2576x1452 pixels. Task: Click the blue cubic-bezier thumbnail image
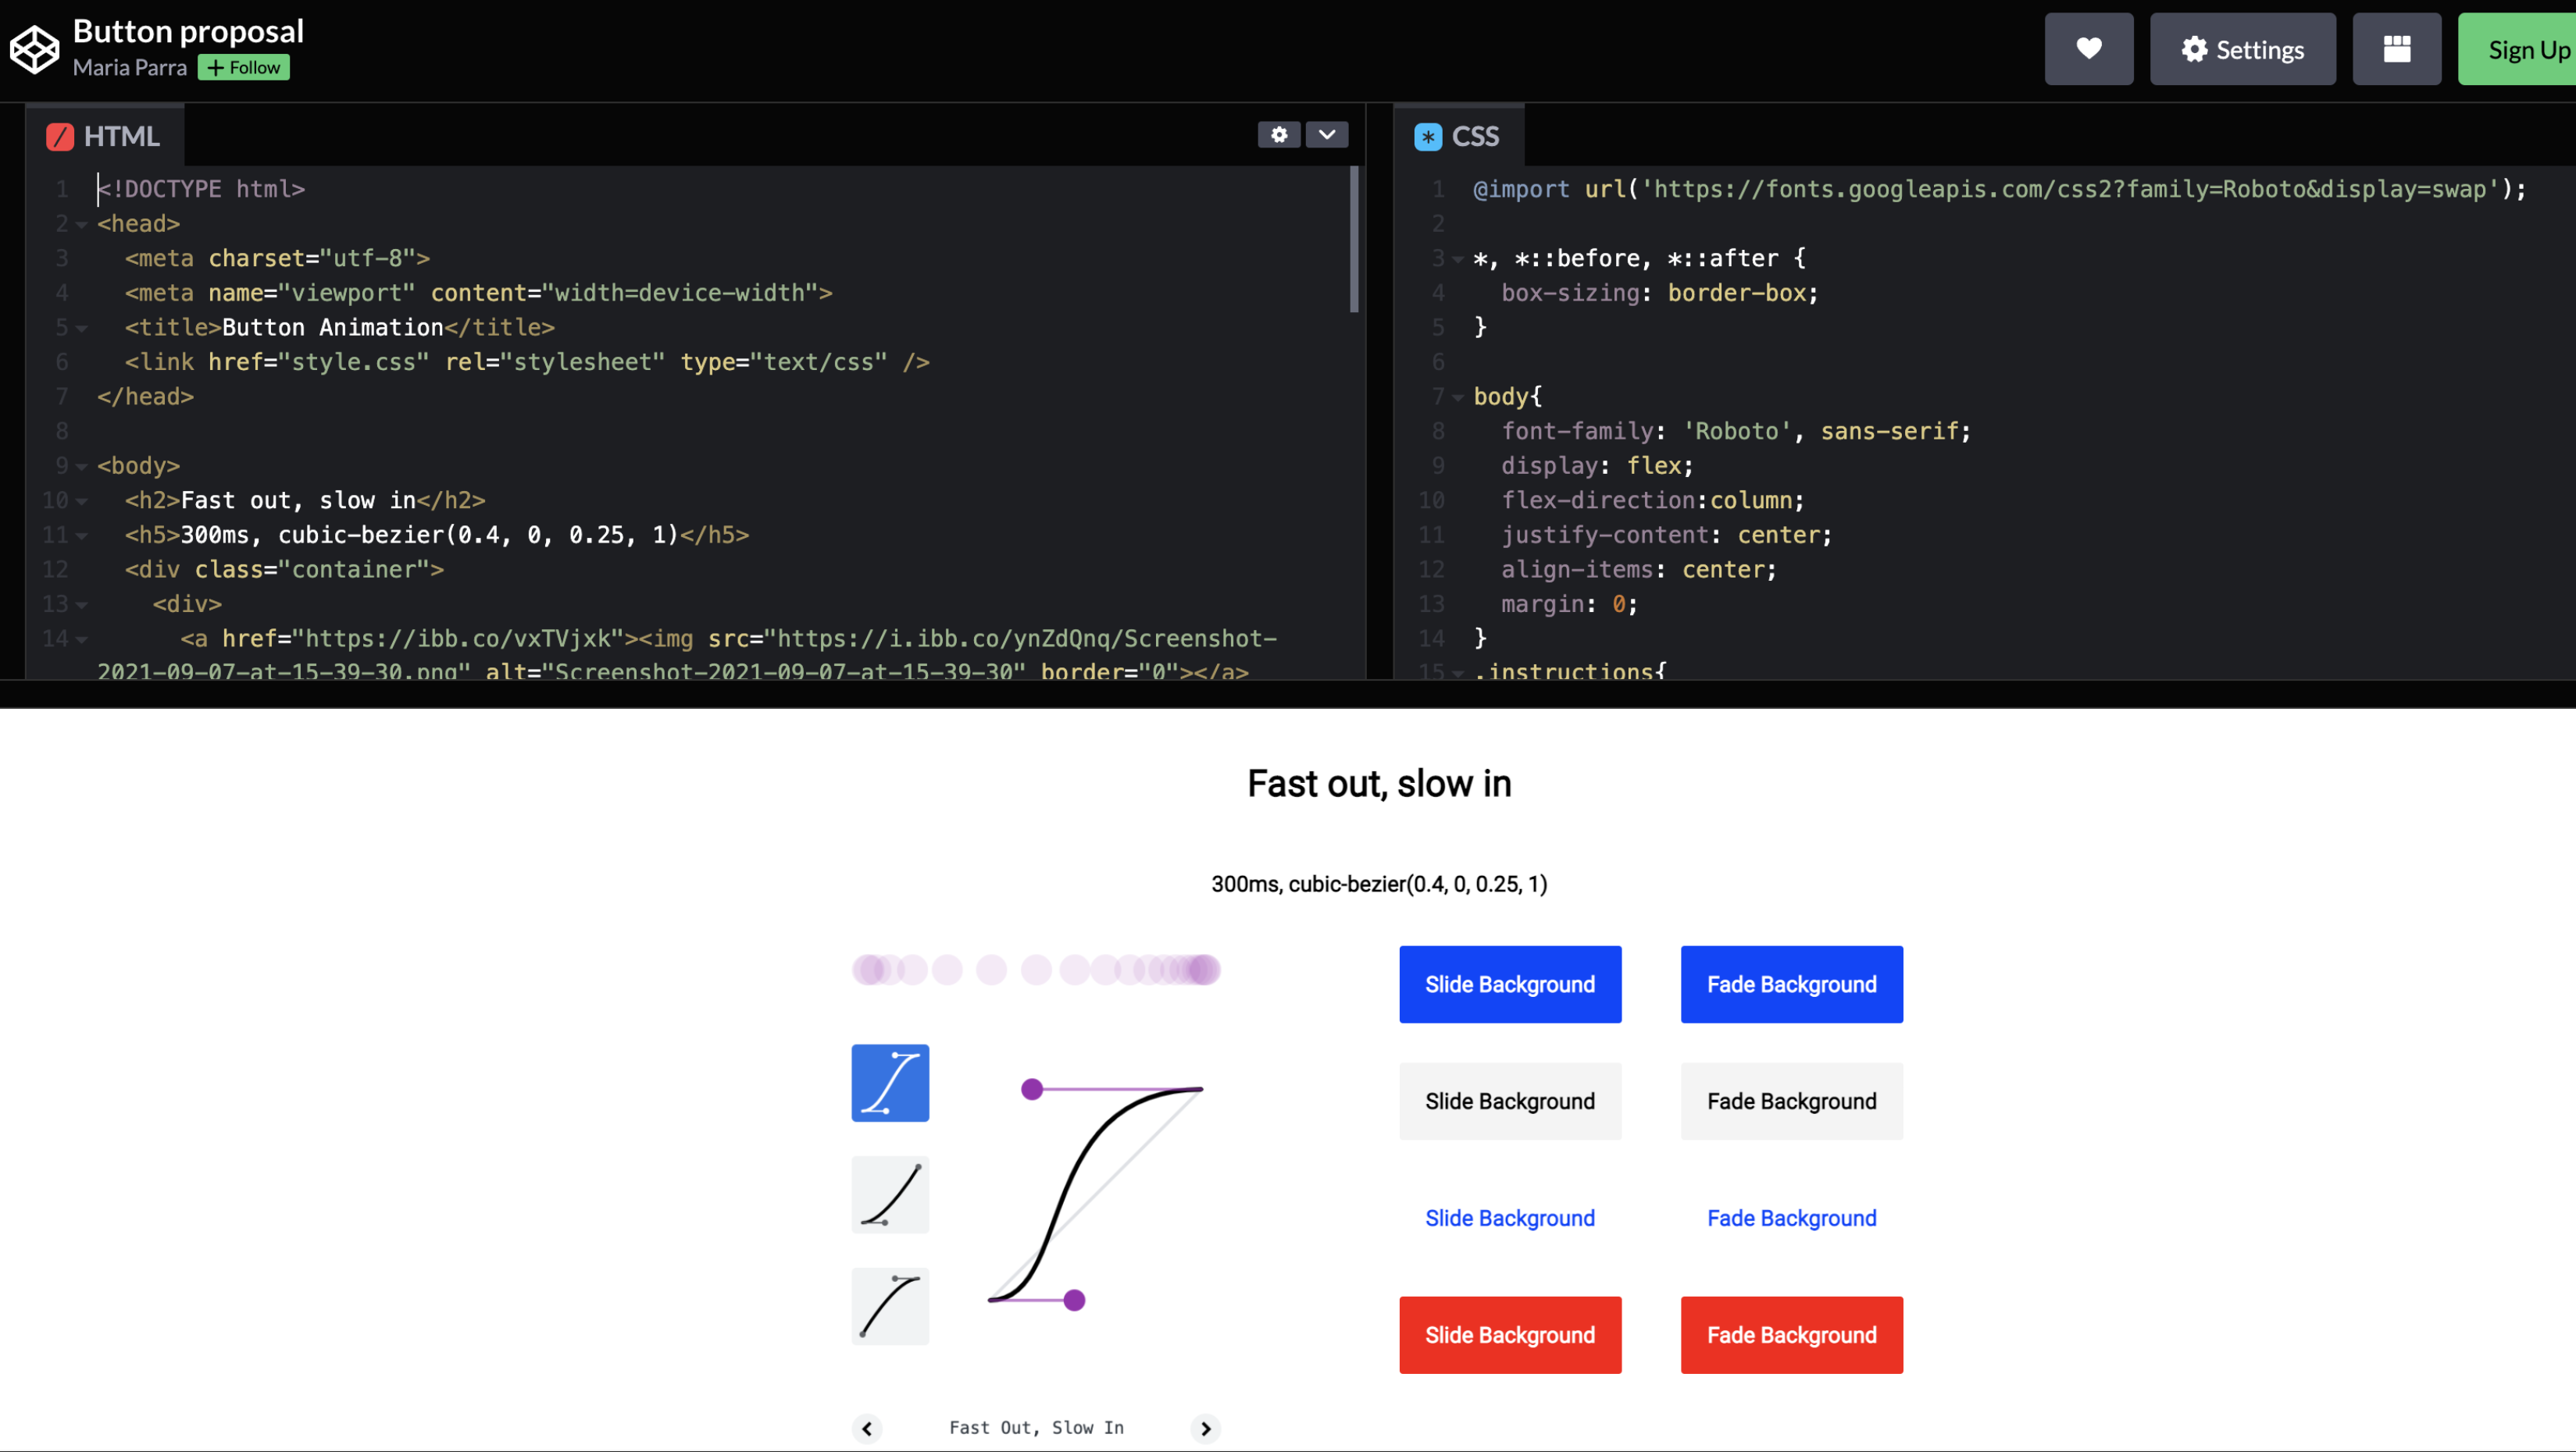click(888, 1080)
